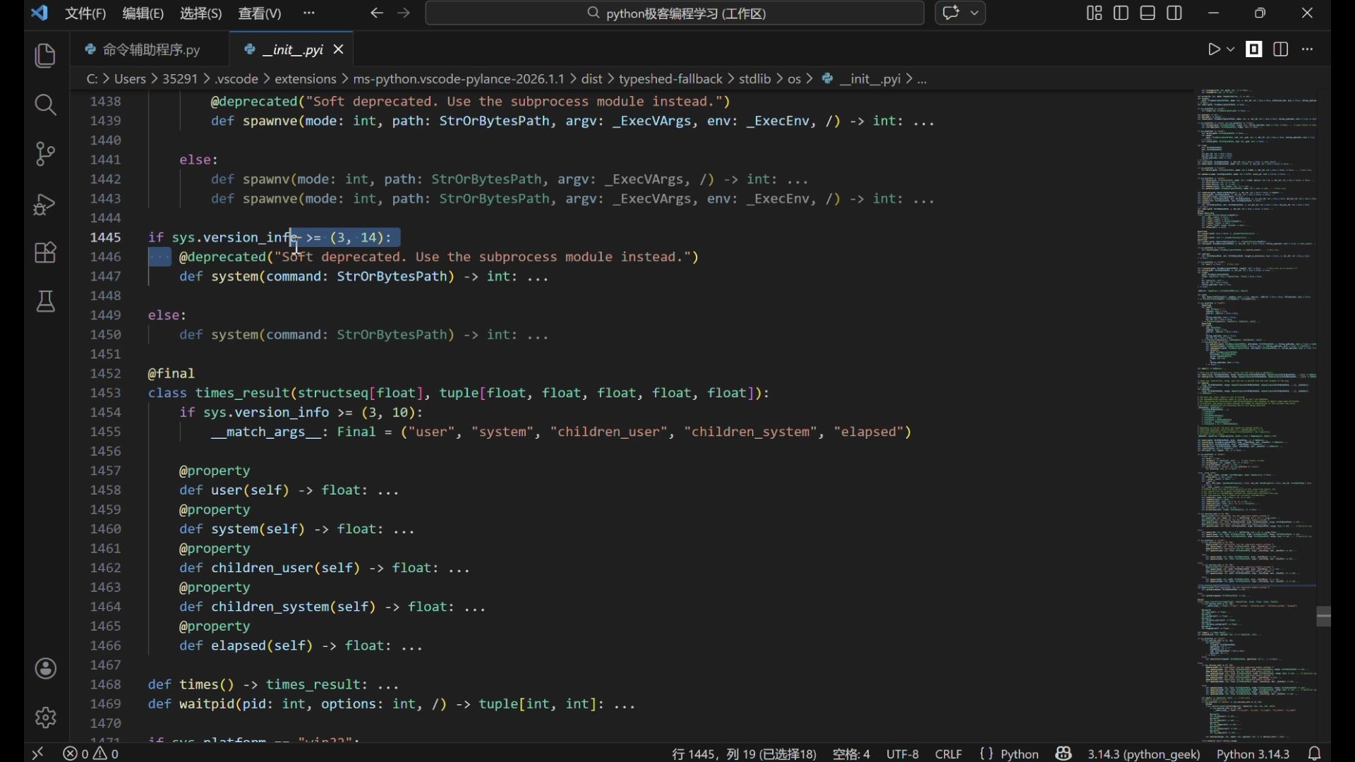Switch to the 命令辅助程序.py tab

point(151,49)
